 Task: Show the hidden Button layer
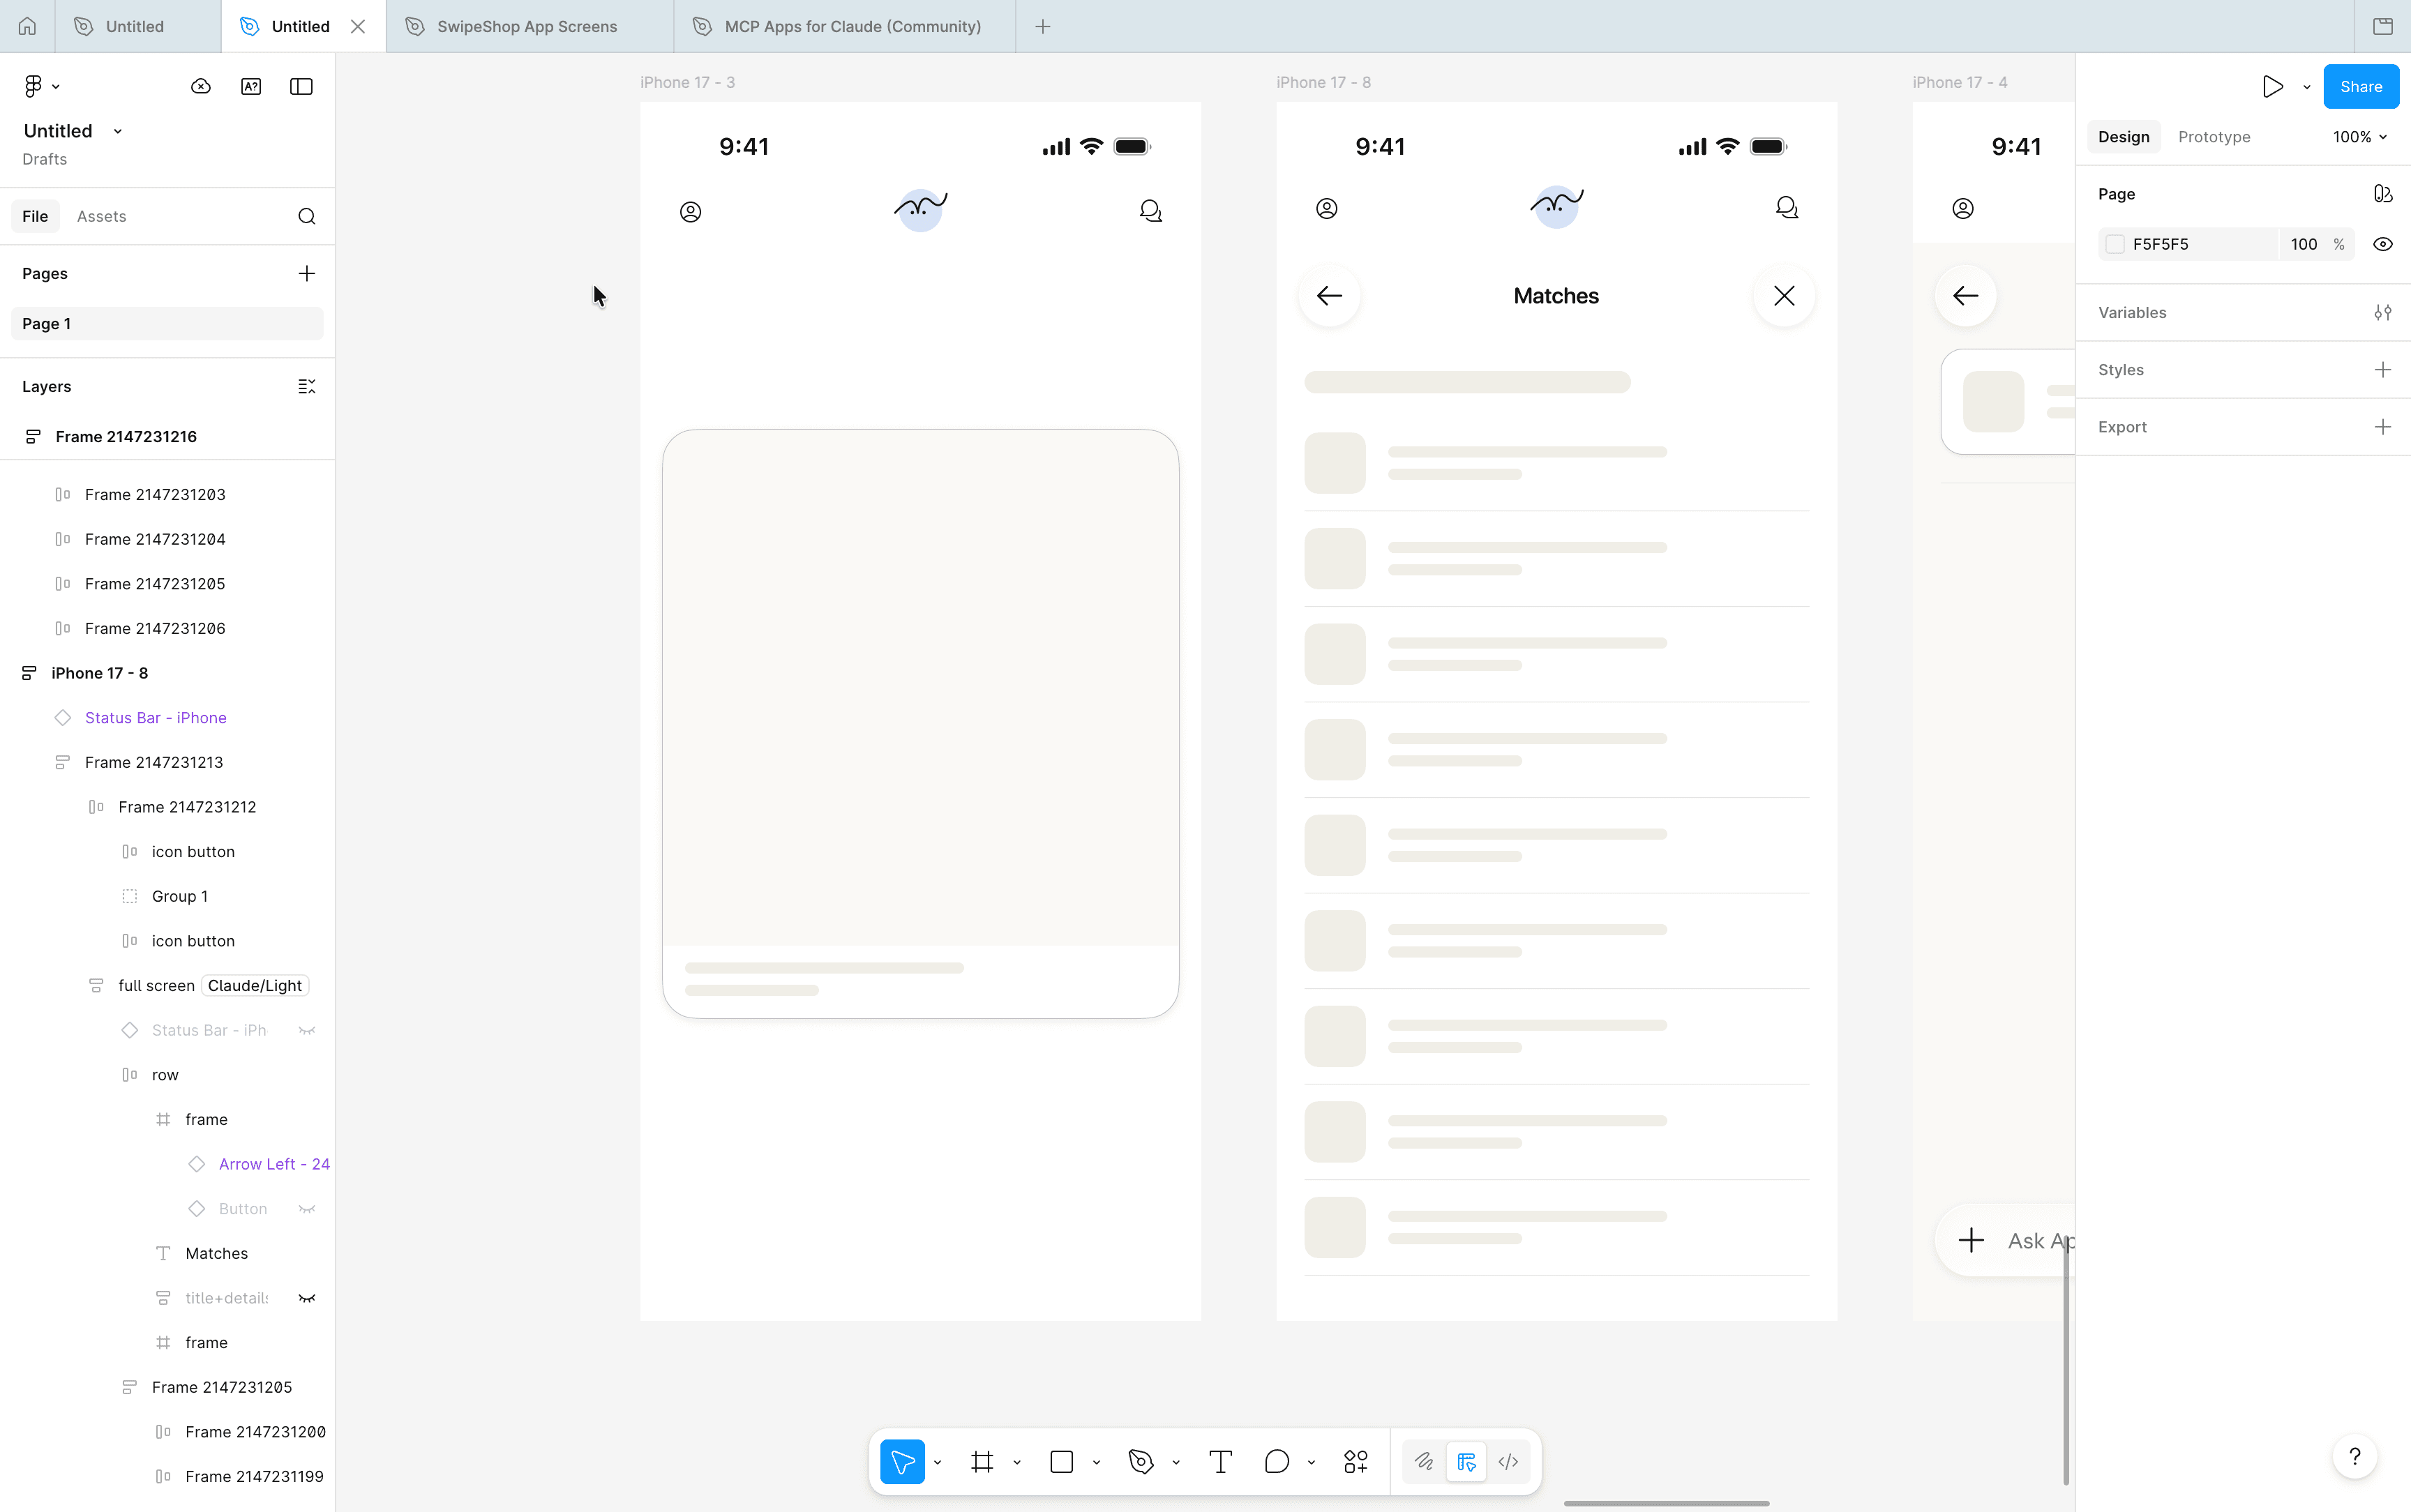point(307,1208)
